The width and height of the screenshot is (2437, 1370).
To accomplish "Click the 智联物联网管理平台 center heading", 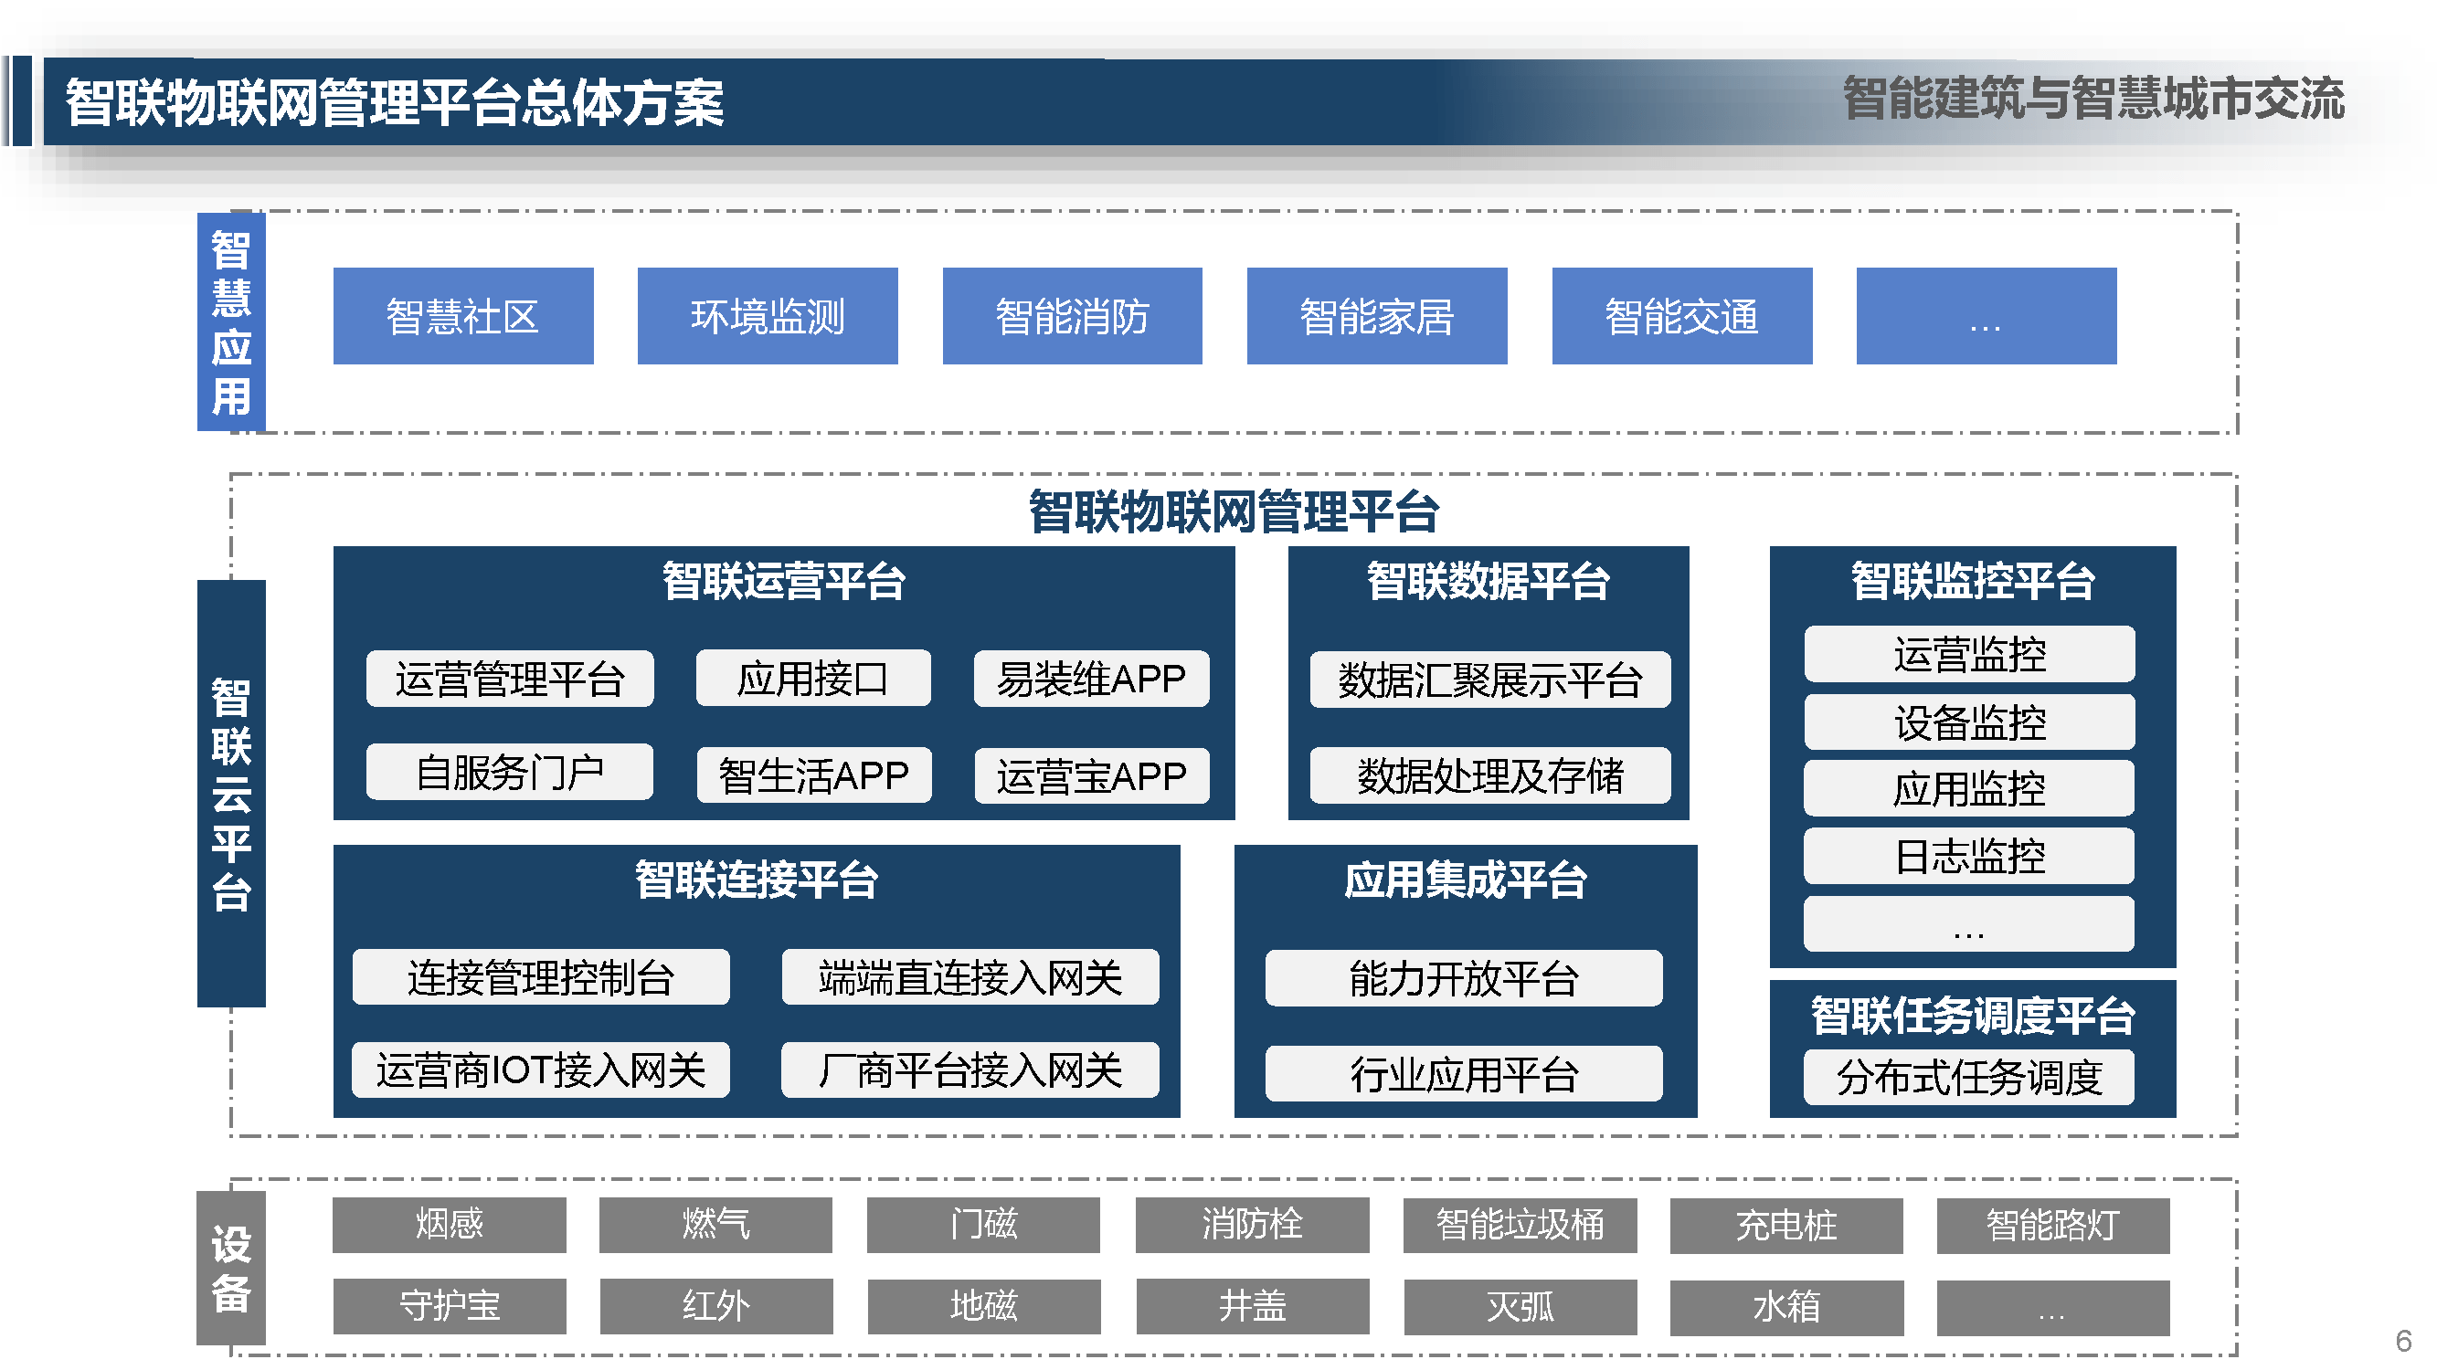I will click(1234, 511).
